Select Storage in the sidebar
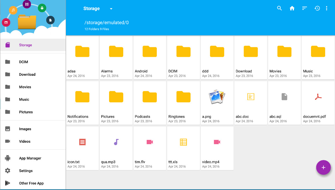This screenshot has width=335, height=190. click(25, 45)
